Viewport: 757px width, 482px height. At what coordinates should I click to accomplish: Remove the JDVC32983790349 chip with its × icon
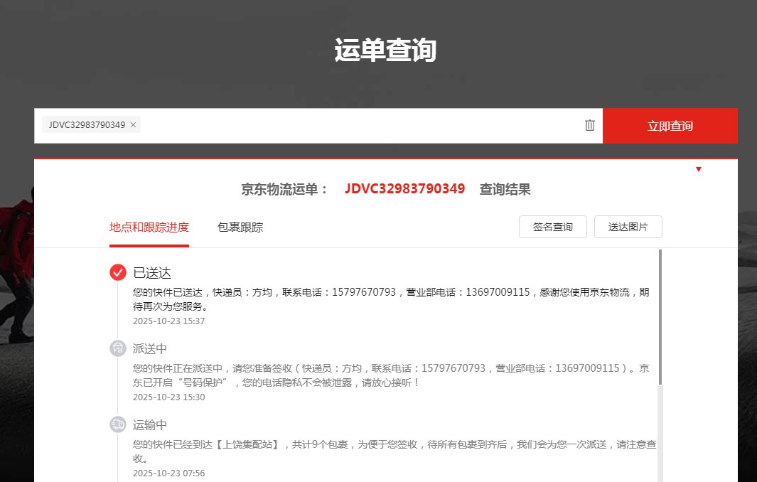click(x=133, y=125)
